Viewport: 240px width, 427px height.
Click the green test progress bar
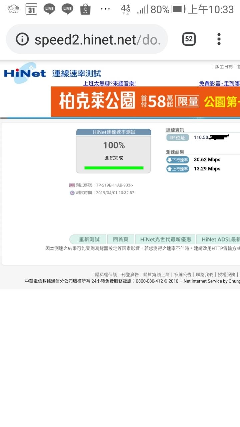(114, 168)
